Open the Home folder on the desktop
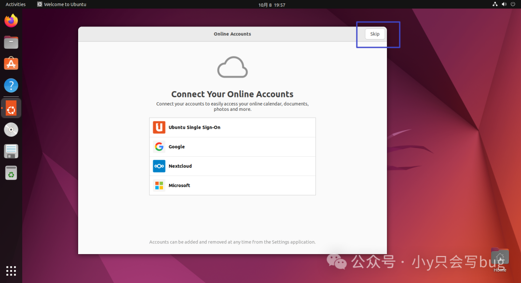The image size is (521, 283). 500,256
